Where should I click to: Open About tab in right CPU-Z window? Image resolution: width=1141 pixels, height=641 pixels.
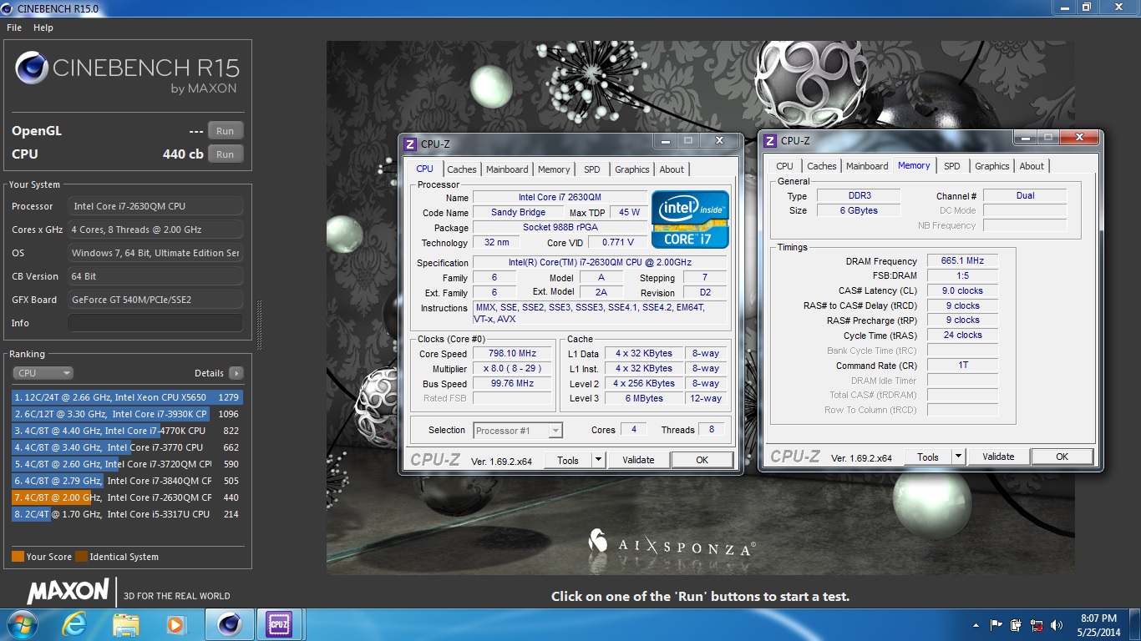coord(1032,166)
